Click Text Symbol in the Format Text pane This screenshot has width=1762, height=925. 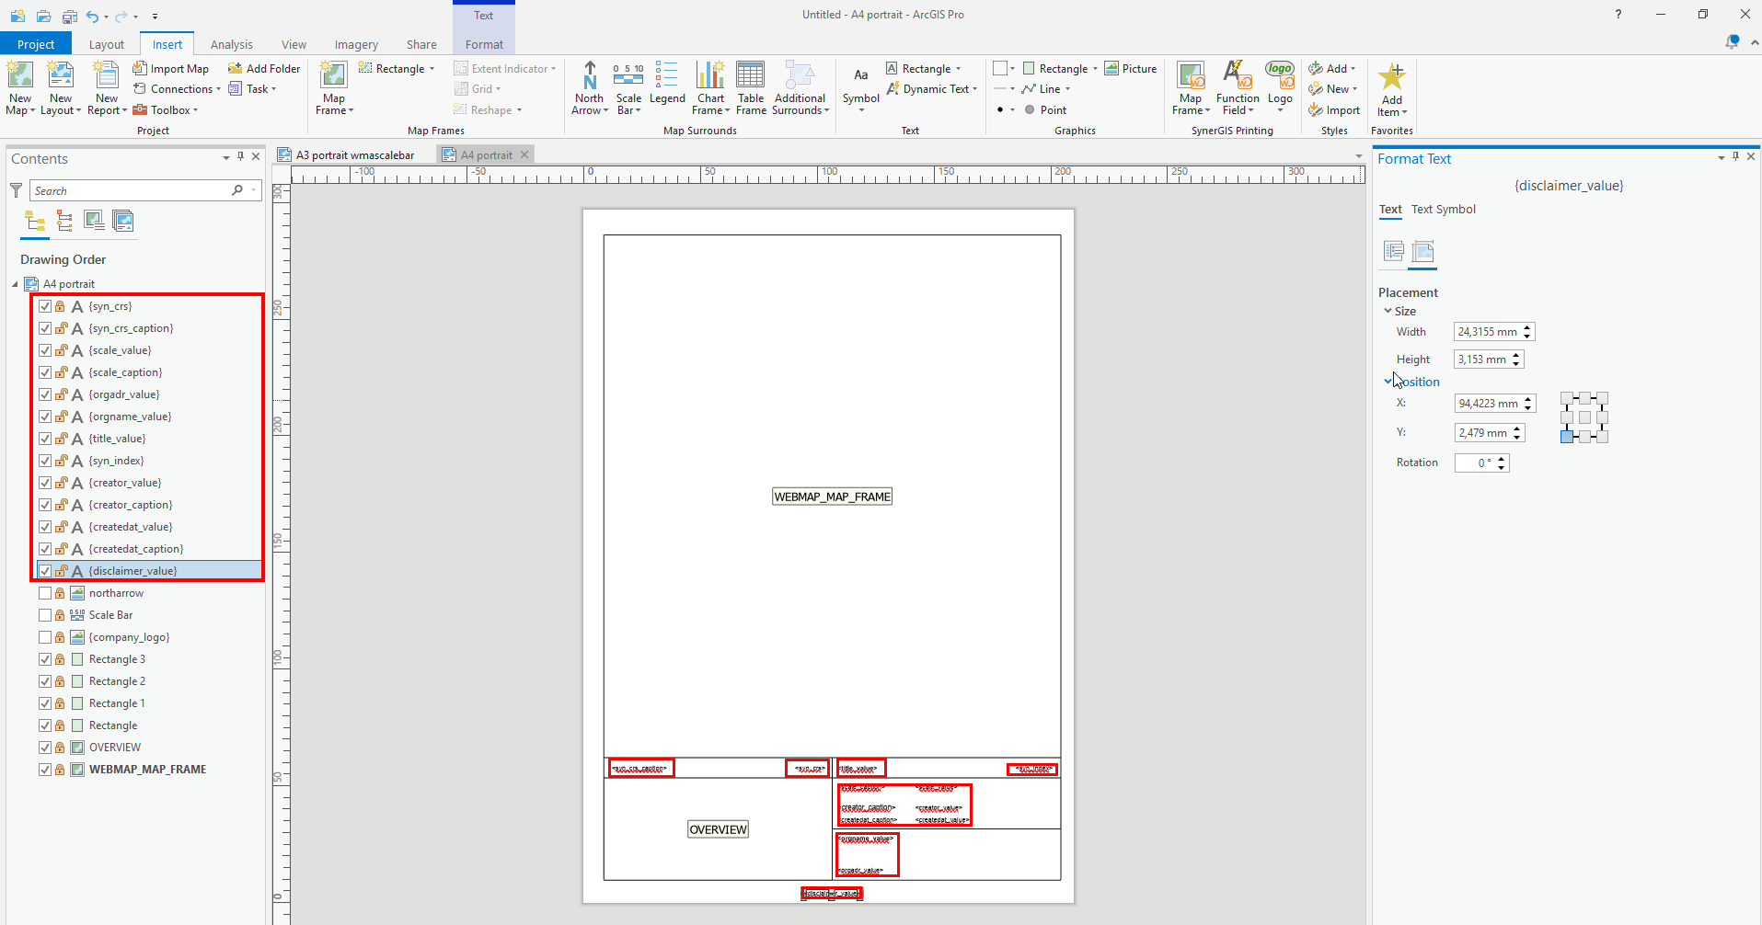tap(1443, 210)
